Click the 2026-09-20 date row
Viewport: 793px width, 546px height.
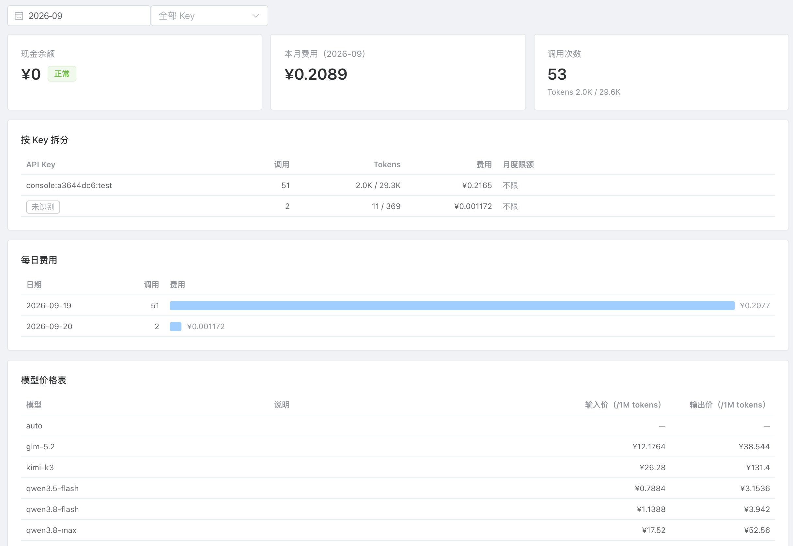398,326
